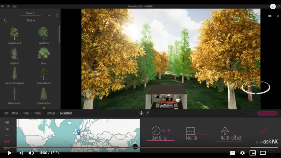
Task: Open the Help menu
Action: [x=15, y=6]
